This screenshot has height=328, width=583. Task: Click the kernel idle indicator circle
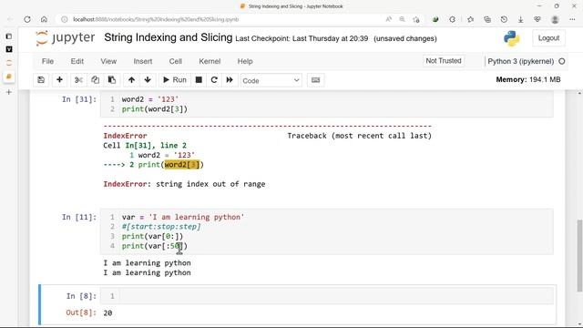(x=562, y=61)
